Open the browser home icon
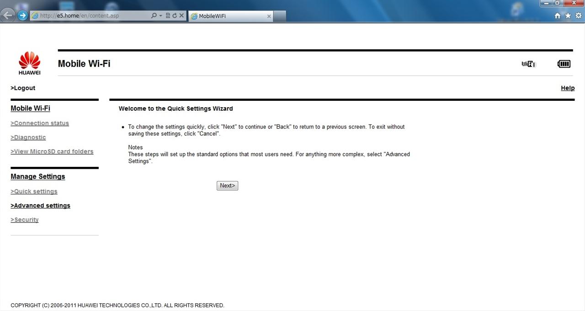 pos(557,16)
